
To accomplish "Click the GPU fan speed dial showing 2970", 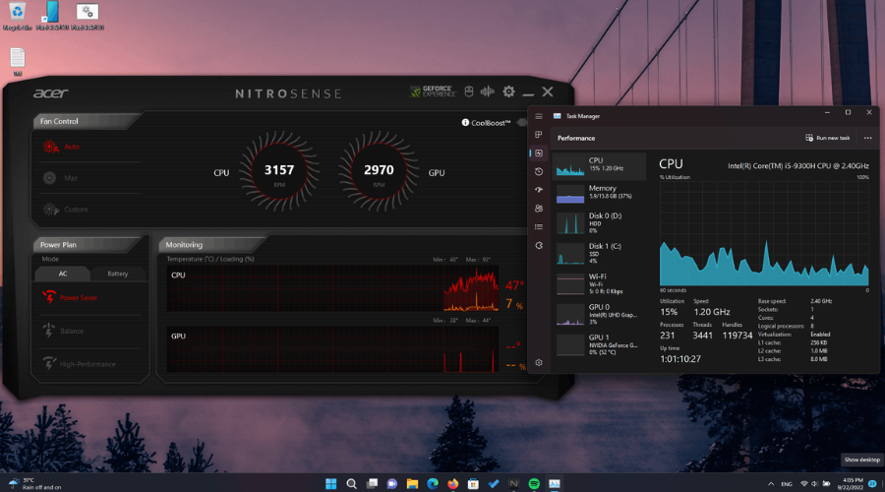I will coord(379,172).
